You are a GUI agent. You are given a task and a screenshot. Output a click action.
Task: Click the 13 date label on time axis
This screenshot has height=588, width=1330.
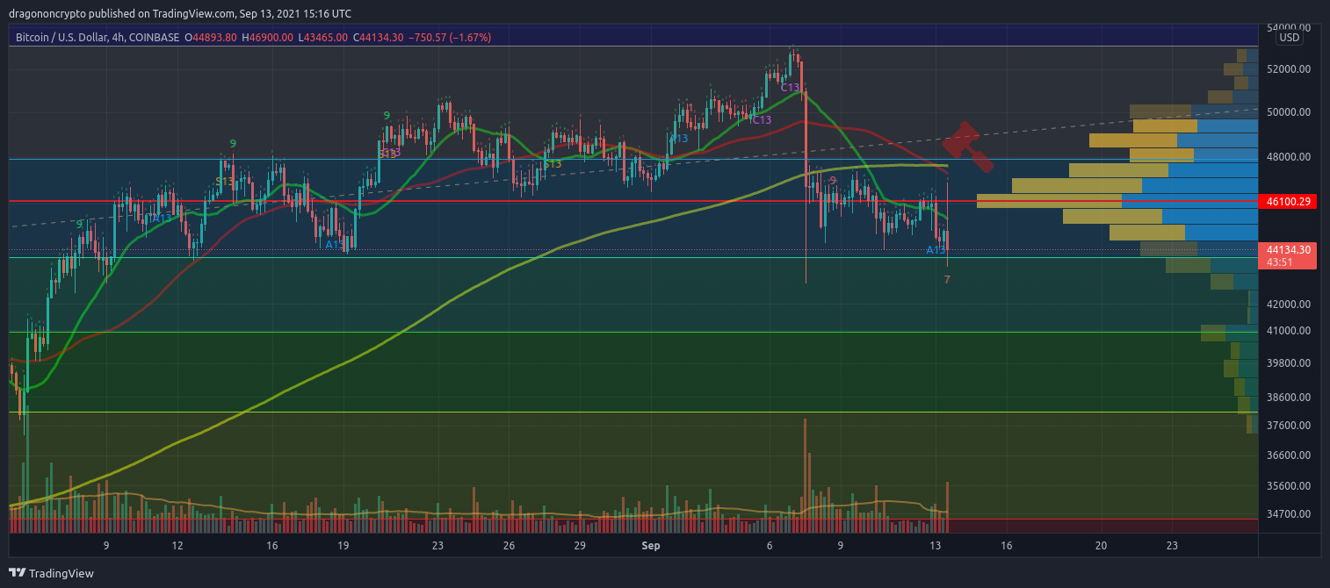[936, 545]
